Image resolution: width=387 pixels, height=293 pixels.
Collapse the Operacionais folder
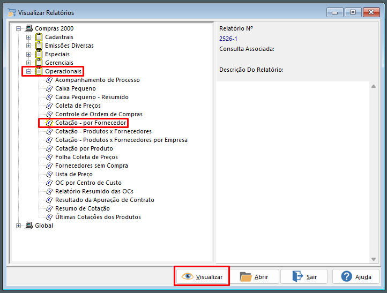point(28,72)
